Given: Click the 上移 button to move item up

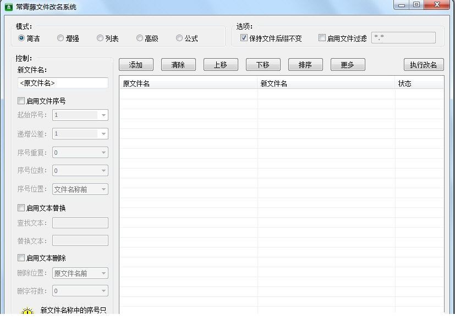Looking at the screenshot, I should point(220,64).
